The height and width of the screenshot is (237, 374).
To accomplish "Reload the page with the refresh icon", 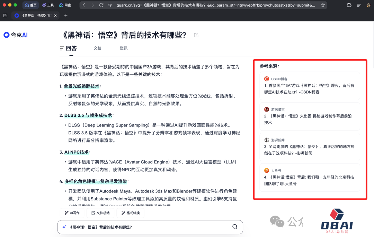I will (101, 5).
